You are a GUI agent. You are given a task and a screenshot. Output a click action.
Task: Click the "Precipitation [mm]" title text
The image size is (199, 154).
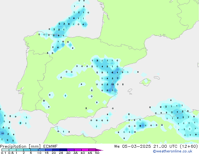20,146
